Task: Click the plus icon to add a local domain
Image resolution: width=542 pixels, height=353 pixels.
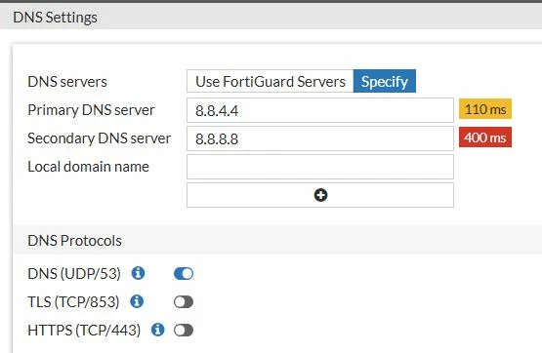Action: click(x=320, y=195)
